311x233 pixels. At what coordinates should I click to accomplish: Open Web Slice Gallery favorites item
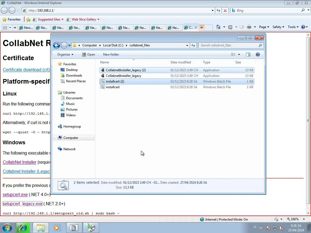coord(83,19)
